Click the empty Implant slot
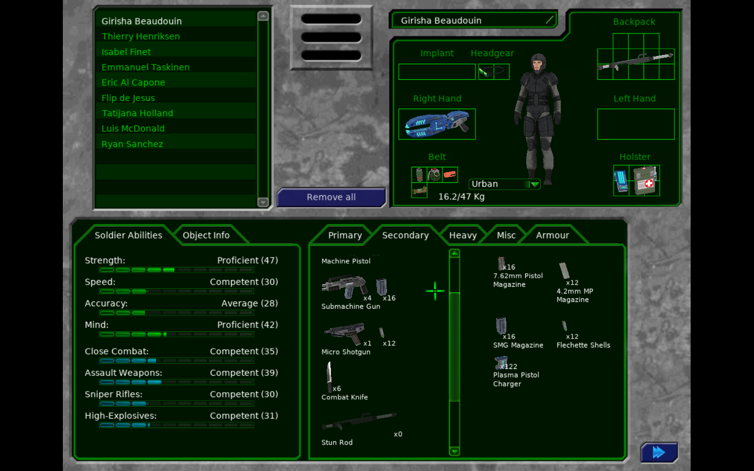 [437, 72]
